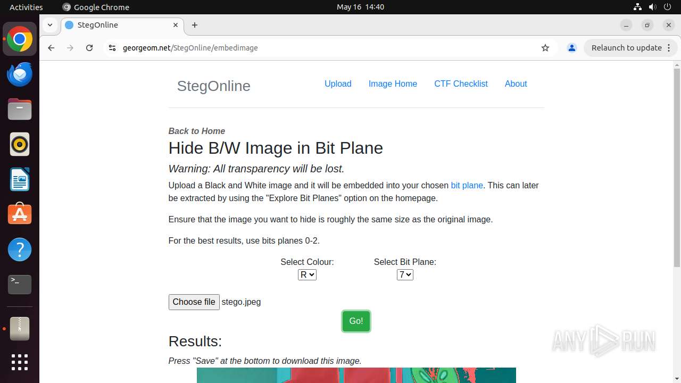Click the result image preview
The image size is (681, 383).
tap(356, 375)
